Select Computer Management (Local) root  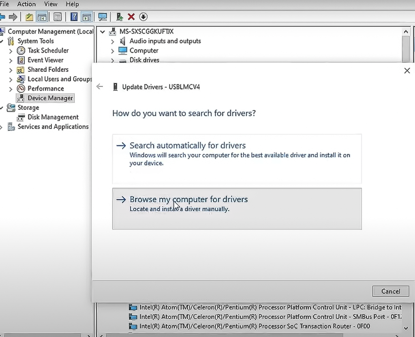point(51,32)
